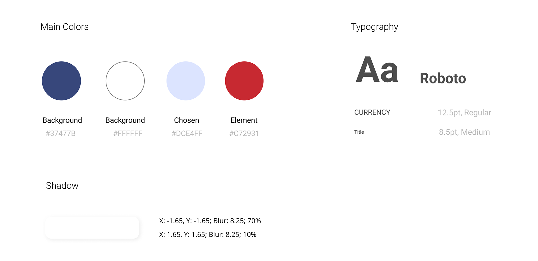
Task: Select the red Element color circle
Action: [x=244, y=81]
